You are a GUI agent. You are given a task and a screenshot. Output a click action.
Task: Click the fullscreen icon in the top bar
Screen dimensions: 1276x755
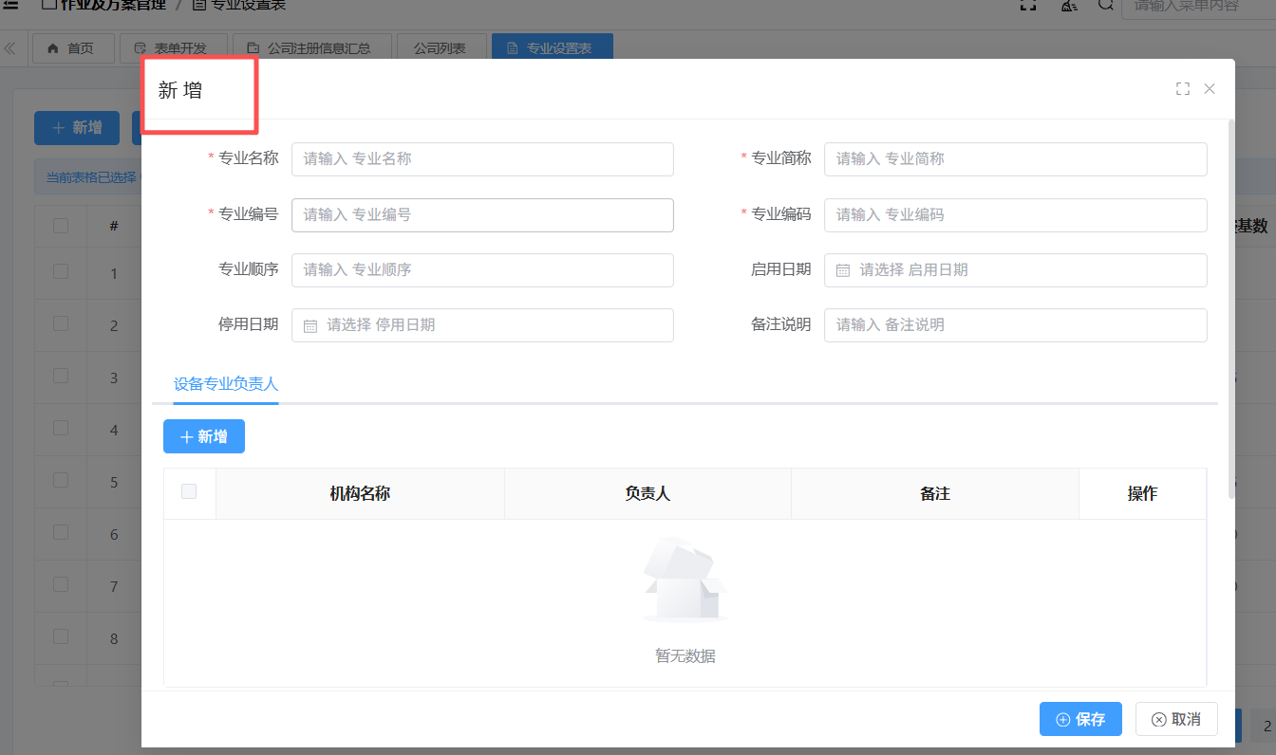coord(1027,5)
